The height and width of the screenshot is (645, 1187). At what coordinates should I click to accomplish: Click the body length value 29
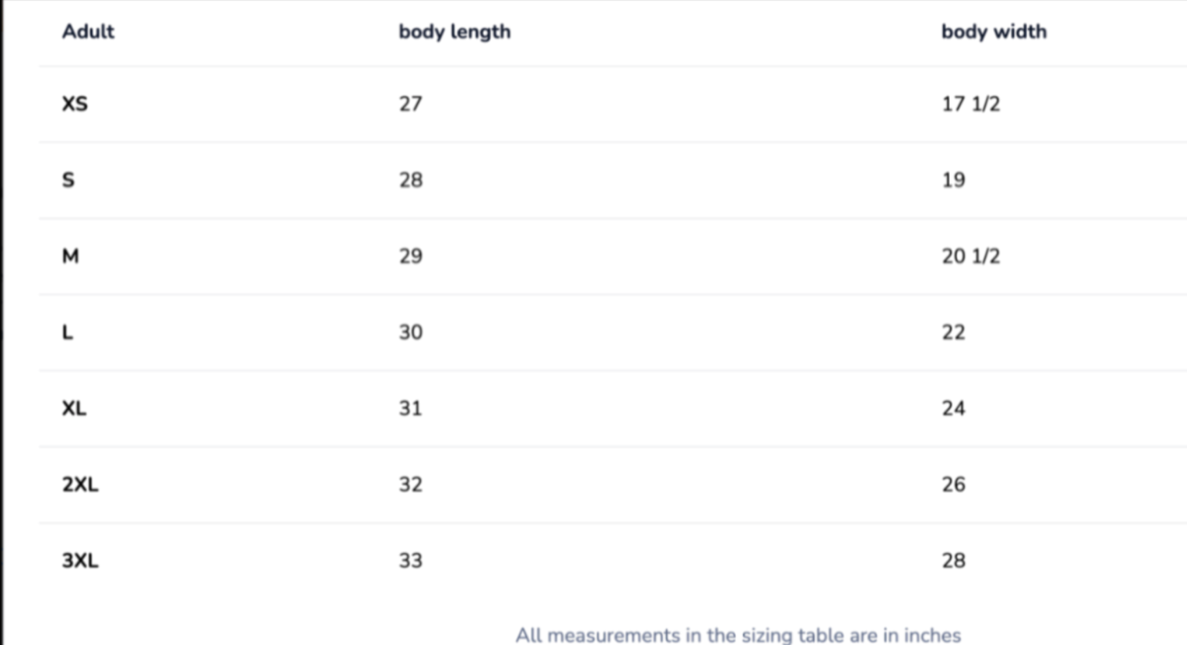tap(411, 256)
